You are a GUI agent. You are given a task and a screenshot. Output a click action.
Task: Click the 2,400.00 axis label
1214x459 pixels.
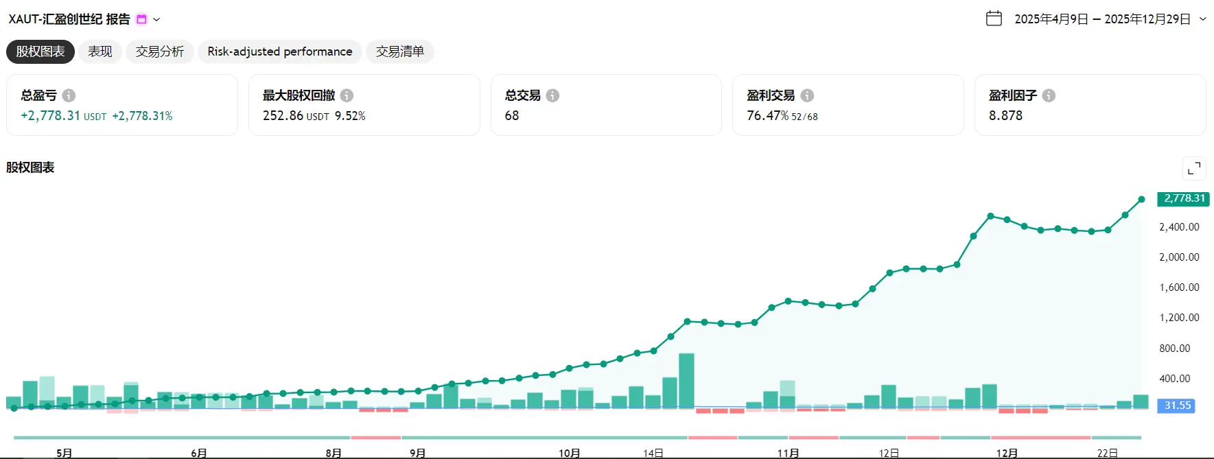(x=1179, y=227)
